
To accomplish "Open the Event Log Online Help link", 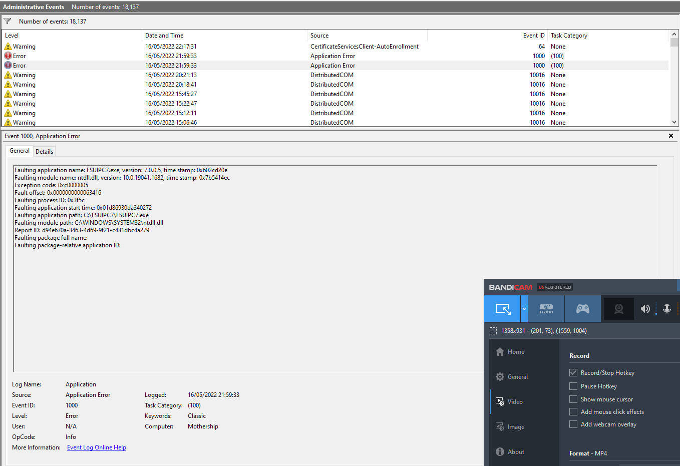I will point(96,447).
